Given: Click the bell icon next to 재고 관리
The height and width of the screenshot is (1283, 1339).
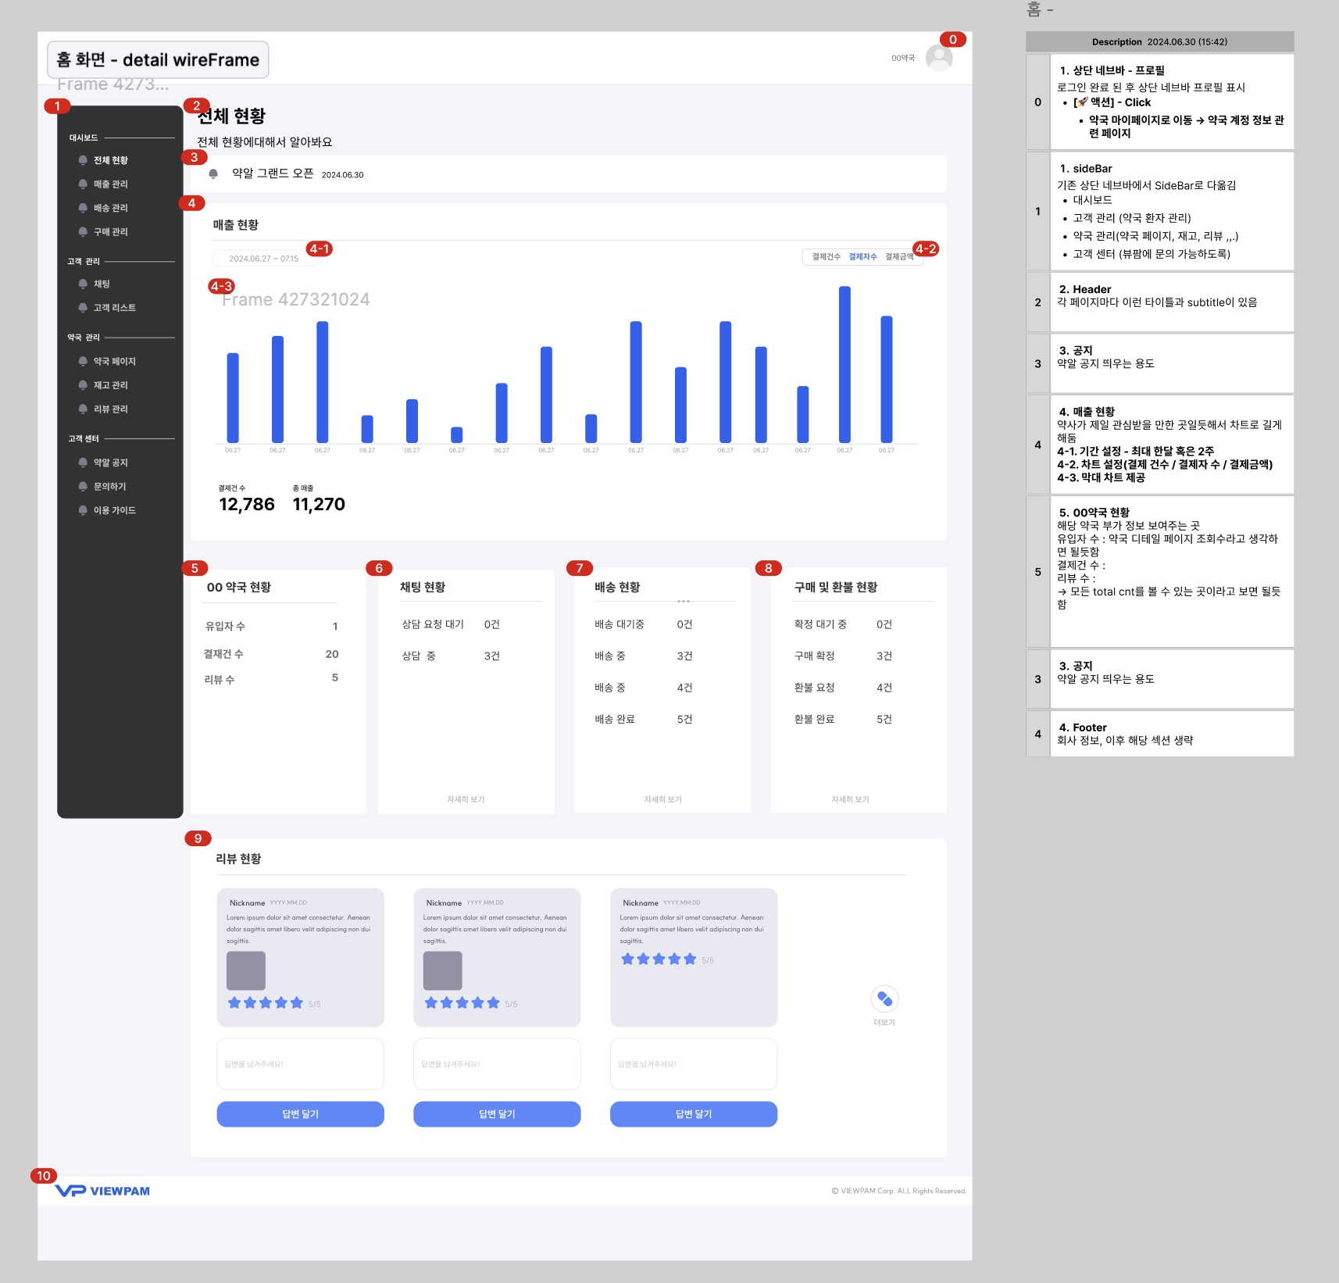Looking at the screenshot, I should pyautogui.click(x=83, y=385).
